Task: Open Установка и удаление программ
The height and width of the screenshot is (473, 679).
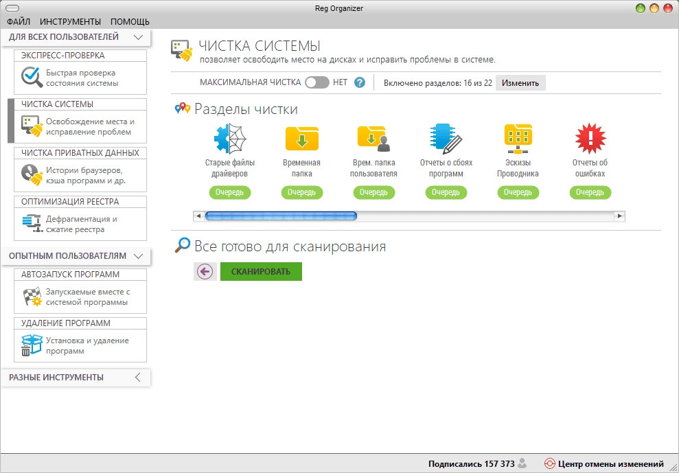Action: pyautogui.click(x=87, y=346)
